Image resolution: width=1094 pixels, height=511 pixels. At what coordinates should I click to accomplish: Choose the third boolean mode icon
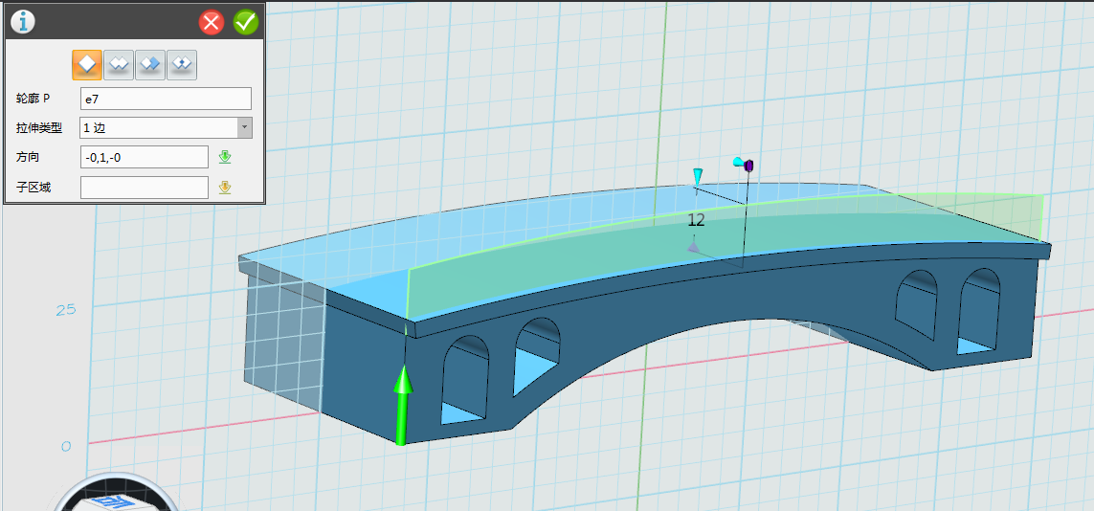pyautogui.click(x=150, y=64)
